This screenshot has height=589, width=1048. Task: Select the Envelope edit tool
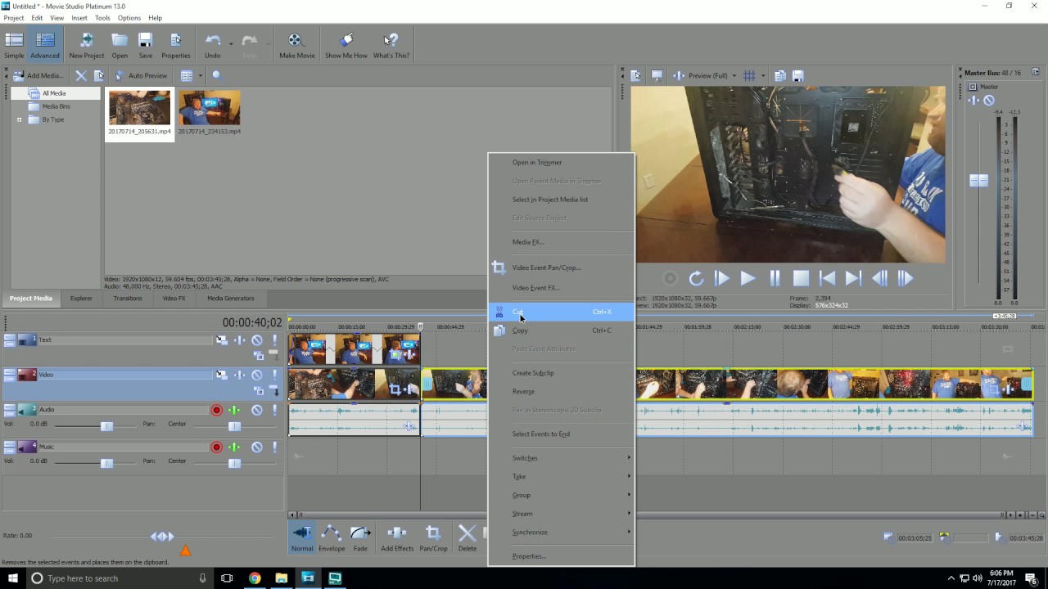click(x=332, y=538)
